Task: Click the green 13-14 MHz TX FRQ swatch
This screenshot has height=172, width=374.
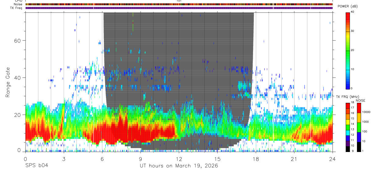Action: click(x=348, y=127)
